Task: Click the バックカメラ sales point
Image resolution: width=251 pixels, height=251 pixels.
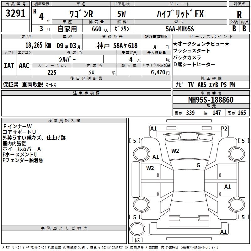Action: [x=188, y=57]
